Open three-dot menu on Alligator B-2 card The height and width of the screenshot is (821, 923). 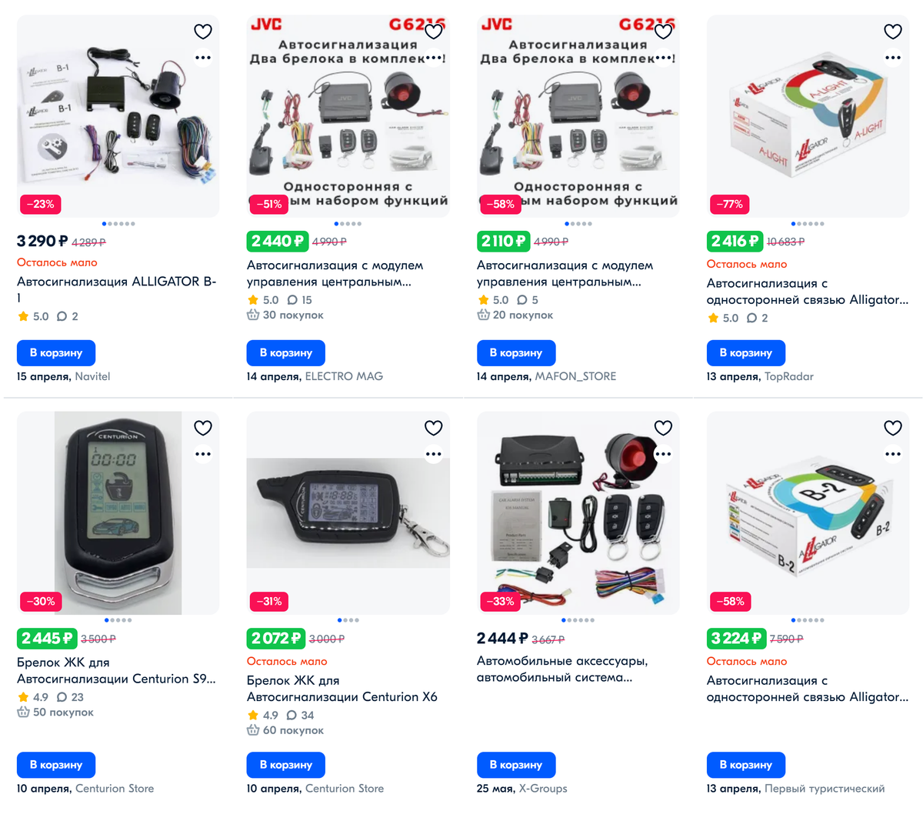(893, 454)
